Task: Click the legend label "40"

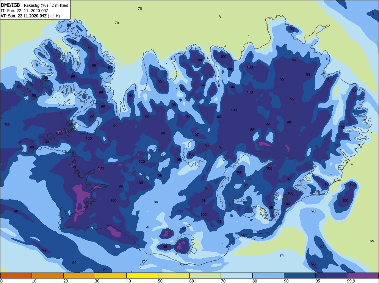Action: (129, 281)
